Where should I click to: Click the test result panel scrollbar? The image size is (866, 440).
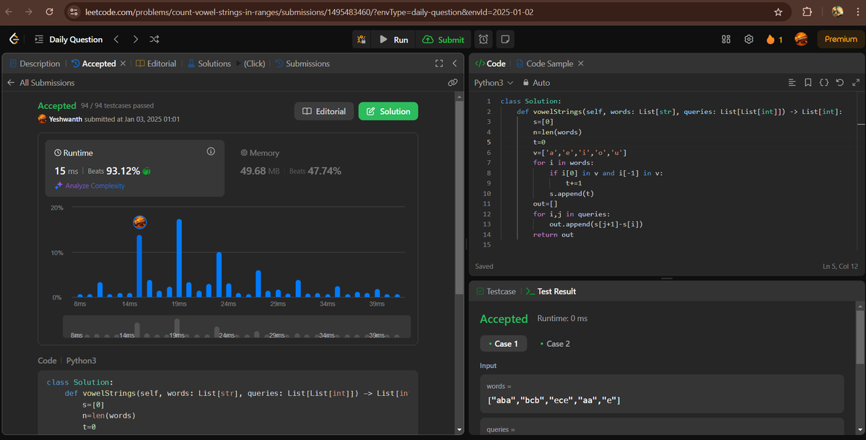coord(860,339)
